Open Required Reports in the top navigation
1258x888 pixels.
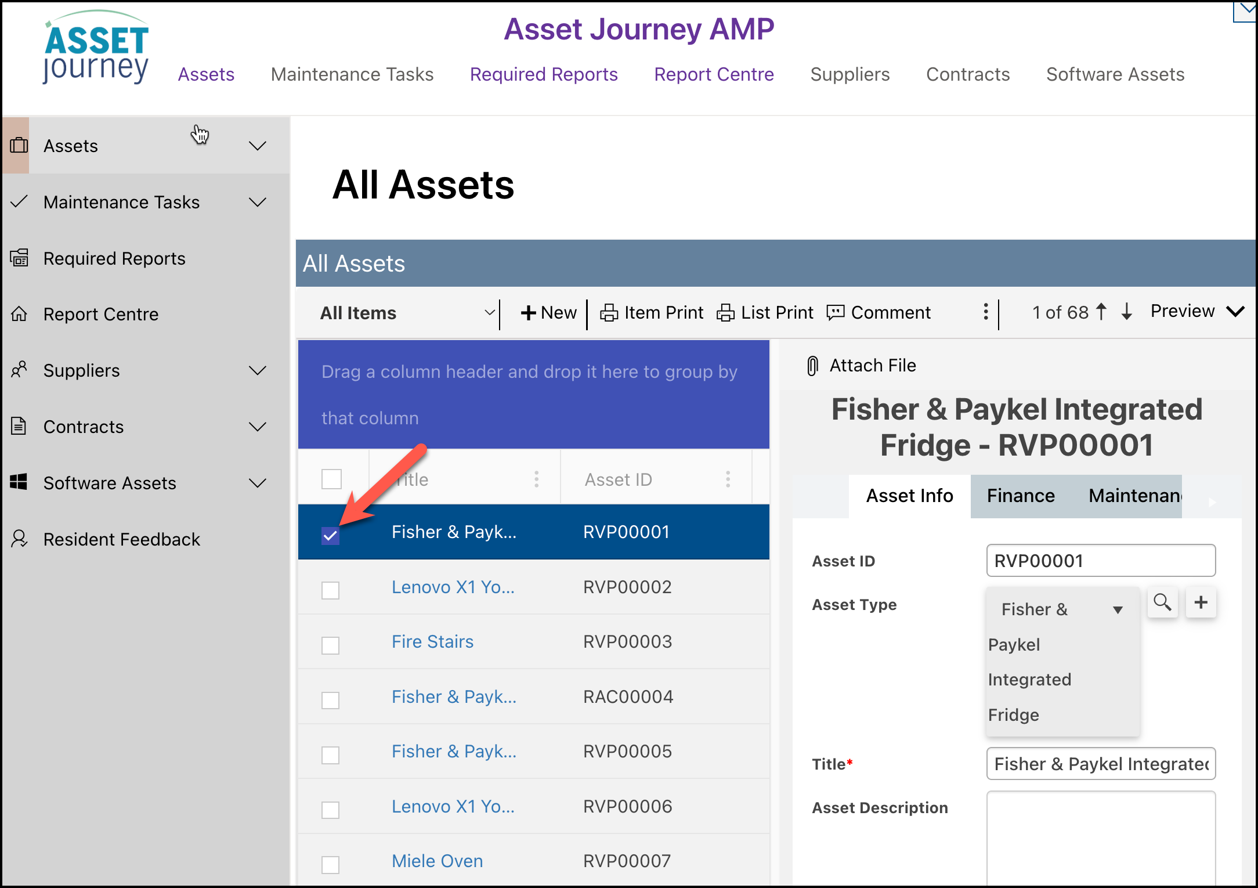tap(544, 74)
